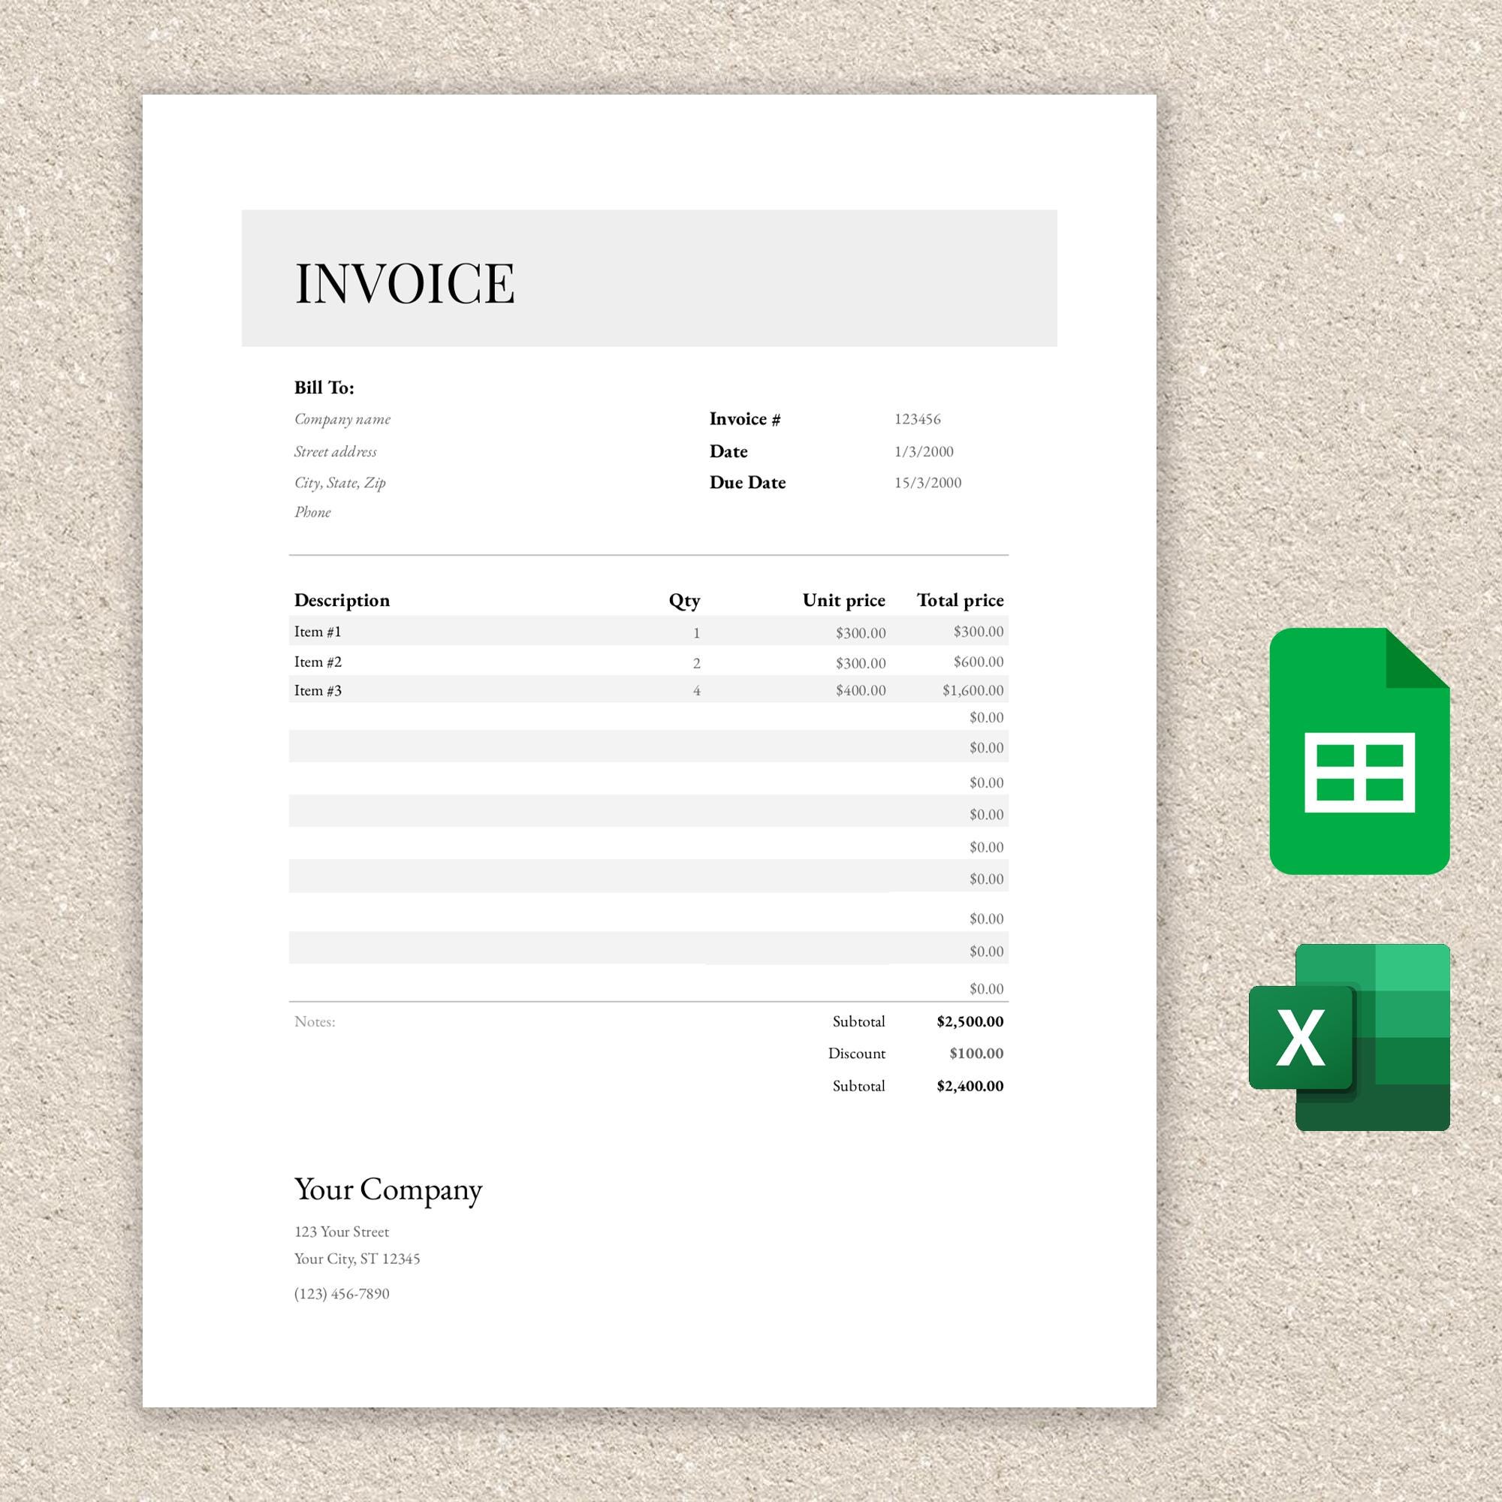Click the $2,500.00 subtotal value
1502x1502 pixels.
(970, 1021)
